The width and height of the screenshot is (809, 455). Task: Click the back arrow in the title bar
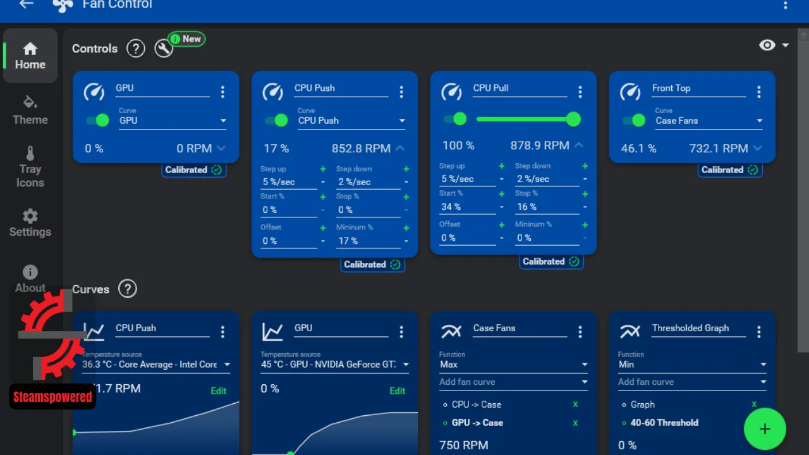[26, 4]
